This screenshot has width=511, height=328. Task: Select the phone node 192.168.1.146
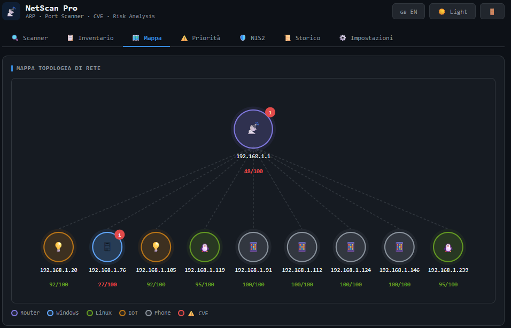pos(399,247)
